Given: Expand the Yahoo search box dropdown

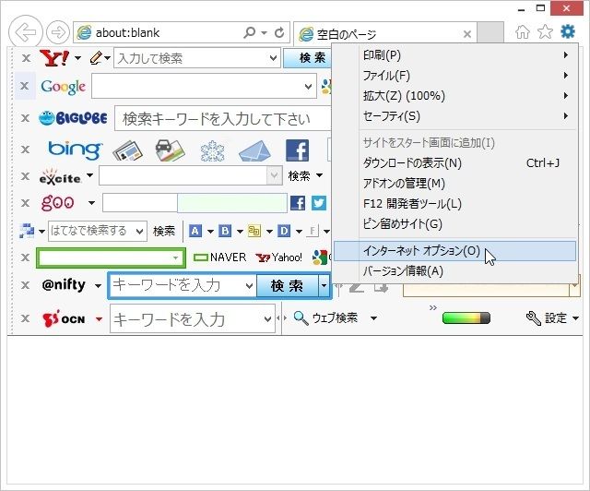Looking at the screenshot, I should [x=273, y=58].
